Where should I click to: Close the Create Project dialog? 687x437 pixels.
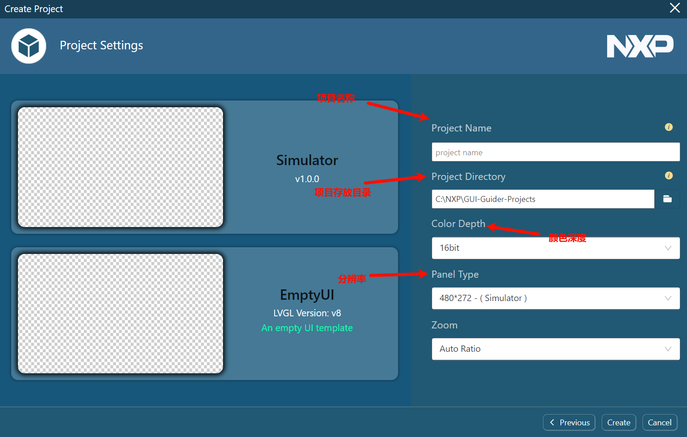(674, 8)
